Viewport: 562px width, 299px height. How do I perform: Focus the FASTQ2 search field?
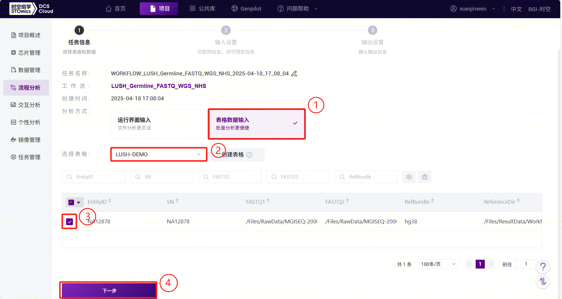point(298,177)
